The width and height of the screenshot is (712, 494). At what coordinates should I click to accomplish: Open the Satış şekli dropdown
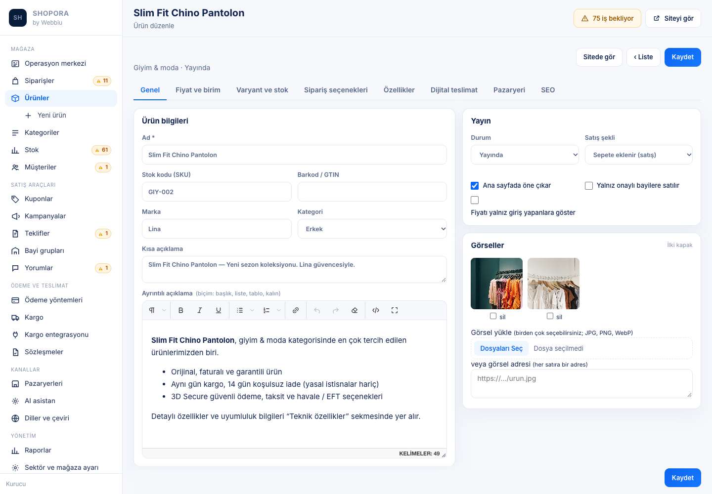coord(639,155)
